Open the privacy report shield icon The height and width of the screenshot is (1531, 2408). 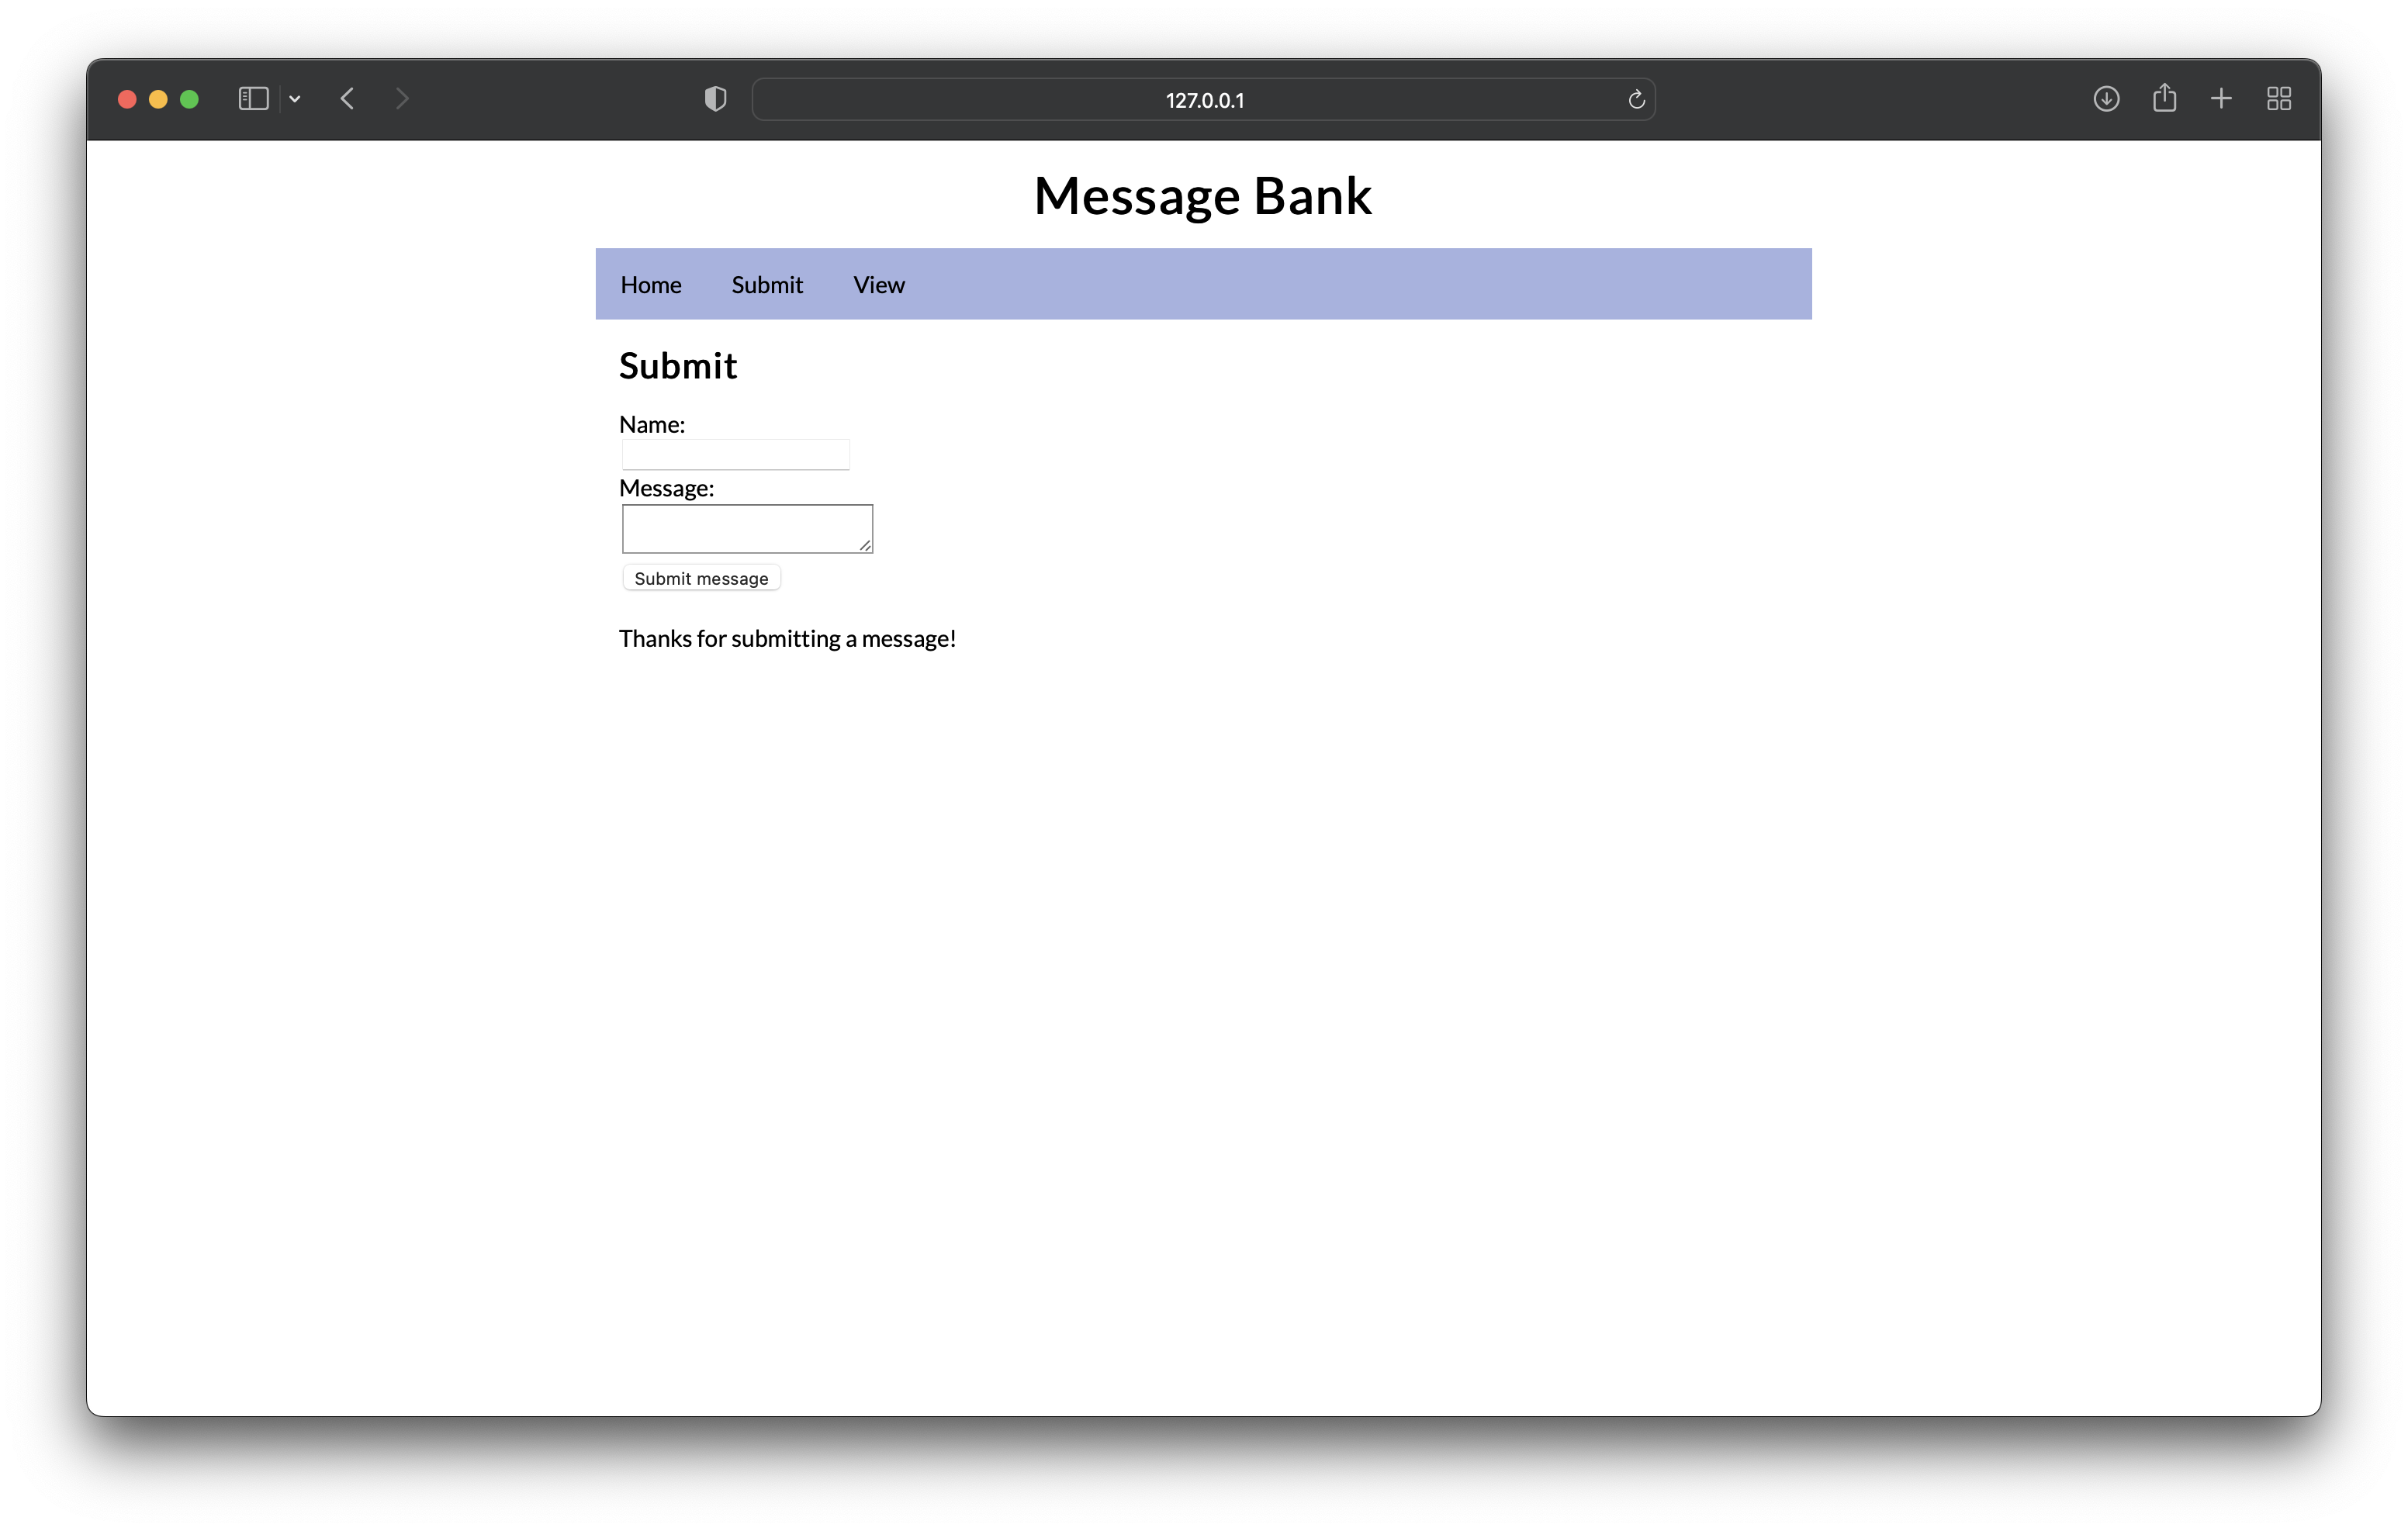(x=715, y=99)
